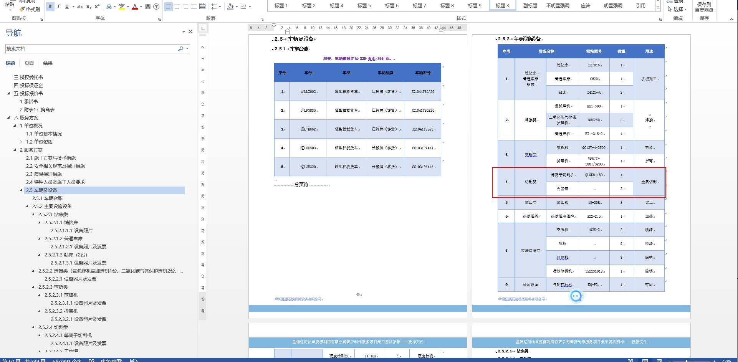Image resolution: width=738 pixels, height=362 pixels.
Task: Collapse the 2.5.2.1 钻床类 tree node
Action: 33,215
